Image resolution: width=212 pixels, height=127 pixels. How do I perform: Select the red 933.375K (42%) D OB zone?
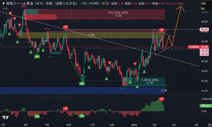(118, 14)
